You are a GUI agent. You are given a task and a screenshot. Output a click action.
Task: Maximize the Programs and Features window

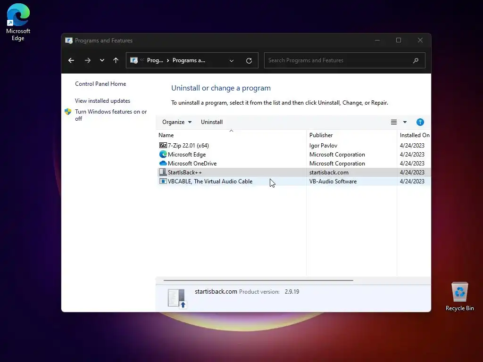click(x=399, y=41)
